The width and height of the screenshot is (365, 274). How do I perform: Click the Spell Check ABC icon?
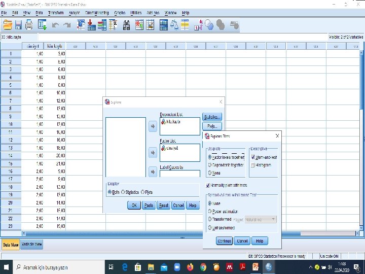click(234, 25)
